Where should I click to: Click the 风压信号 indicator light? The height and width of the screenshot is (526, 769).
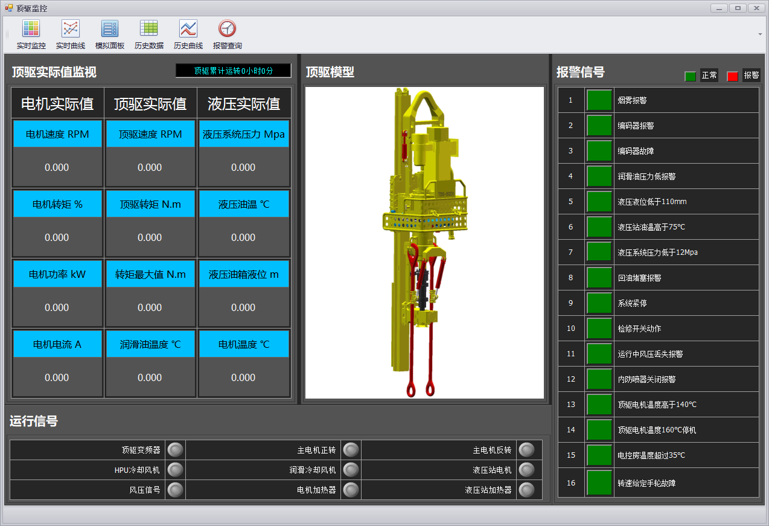tap(175, 490)
